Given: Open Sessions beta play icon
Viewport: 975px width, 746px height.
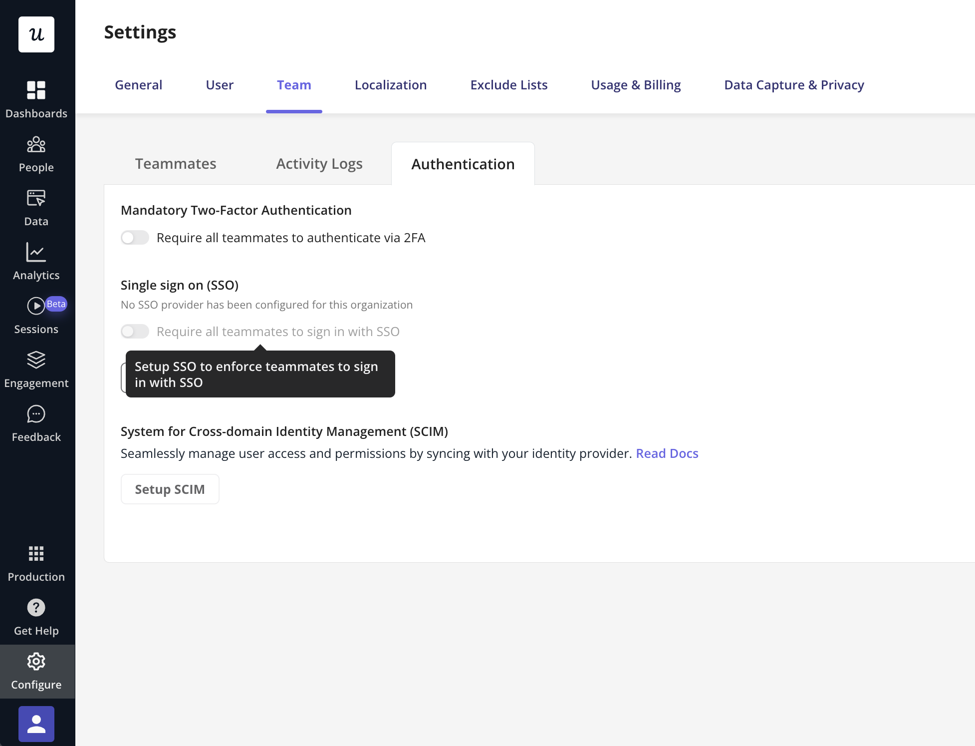Looking at the screenshot, I should click(36, 306).
